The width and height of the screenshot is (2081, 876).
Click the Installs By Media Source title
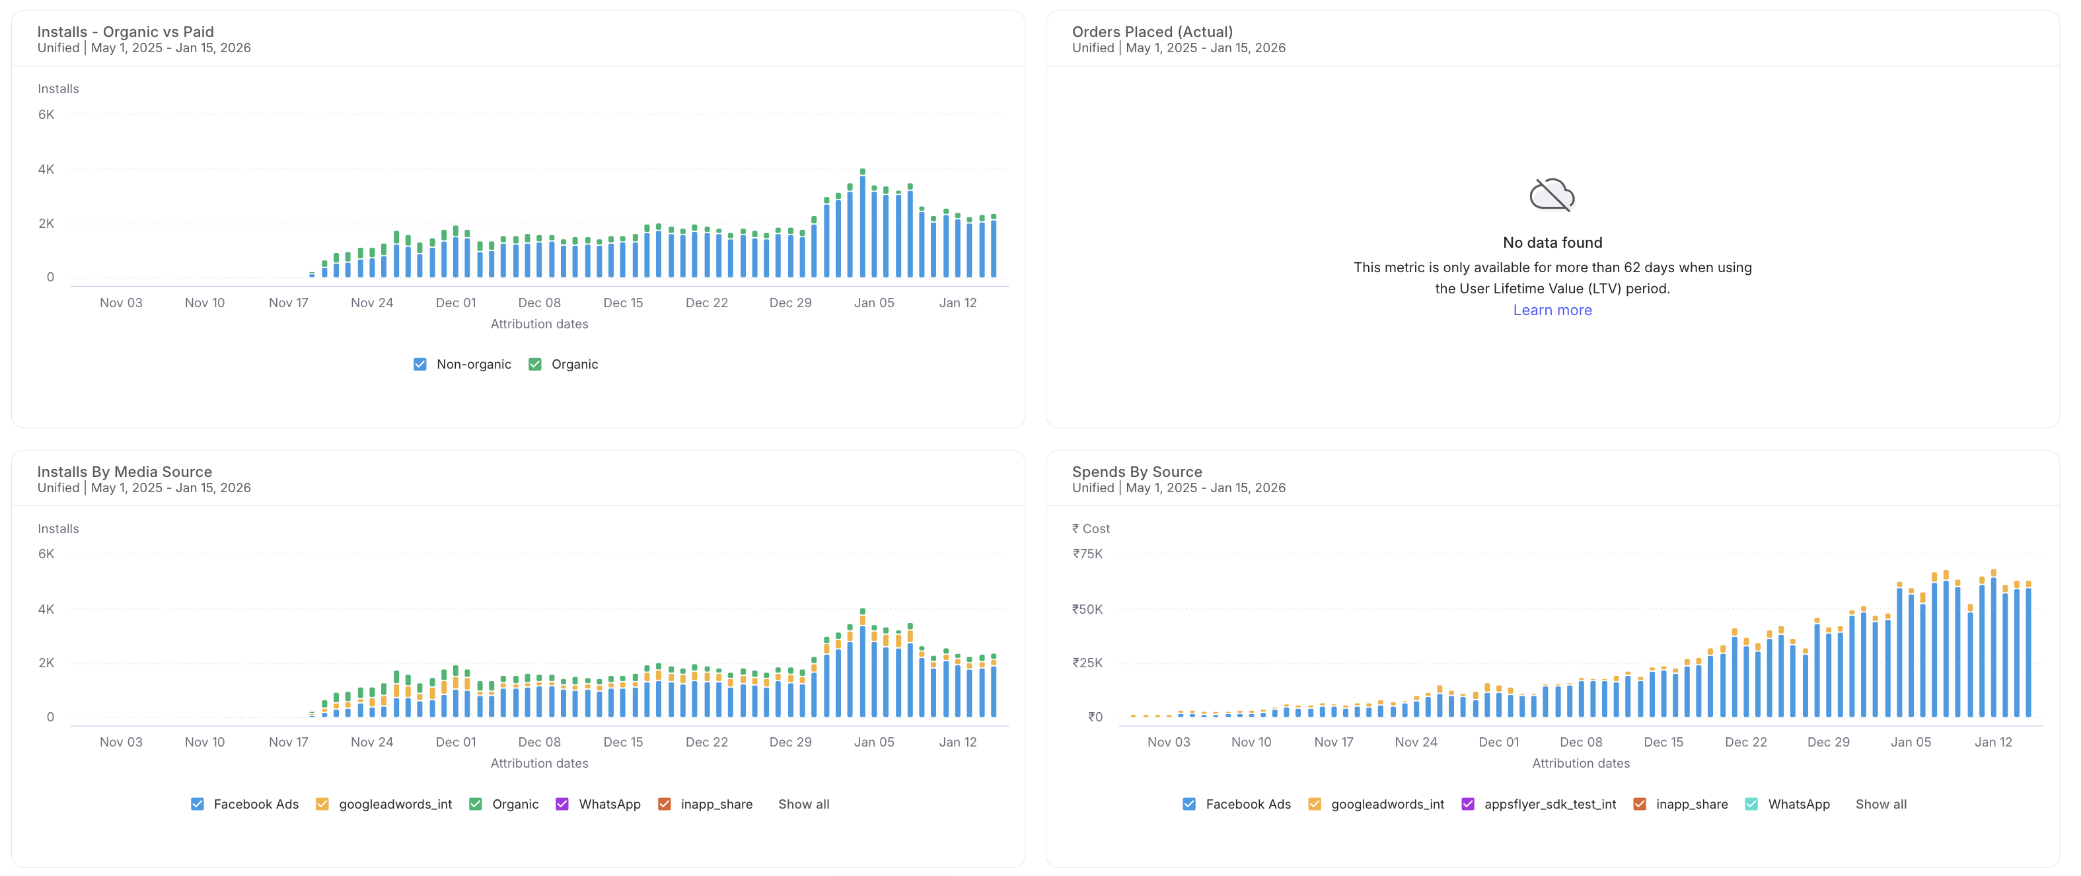[124, 472]
